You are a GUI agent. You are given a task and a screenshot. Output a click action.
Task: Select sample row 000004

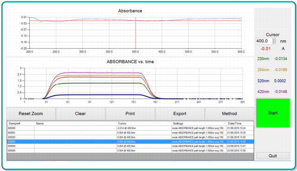coord(130,146)
